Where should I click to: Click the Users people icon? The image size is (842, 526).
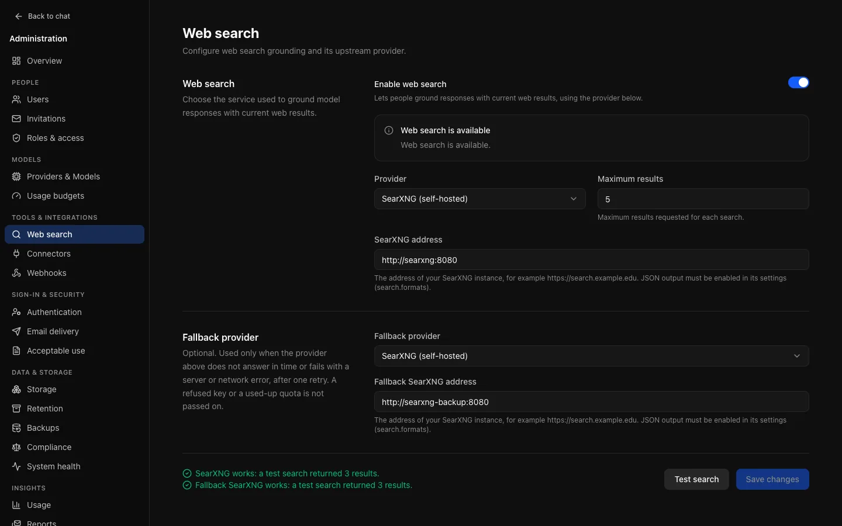click(16, 99)
